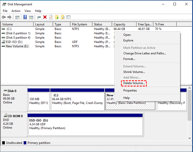193x152 pixels.
Task: Select Delete Volume... from the context menu
Action: tap(134, 83)
